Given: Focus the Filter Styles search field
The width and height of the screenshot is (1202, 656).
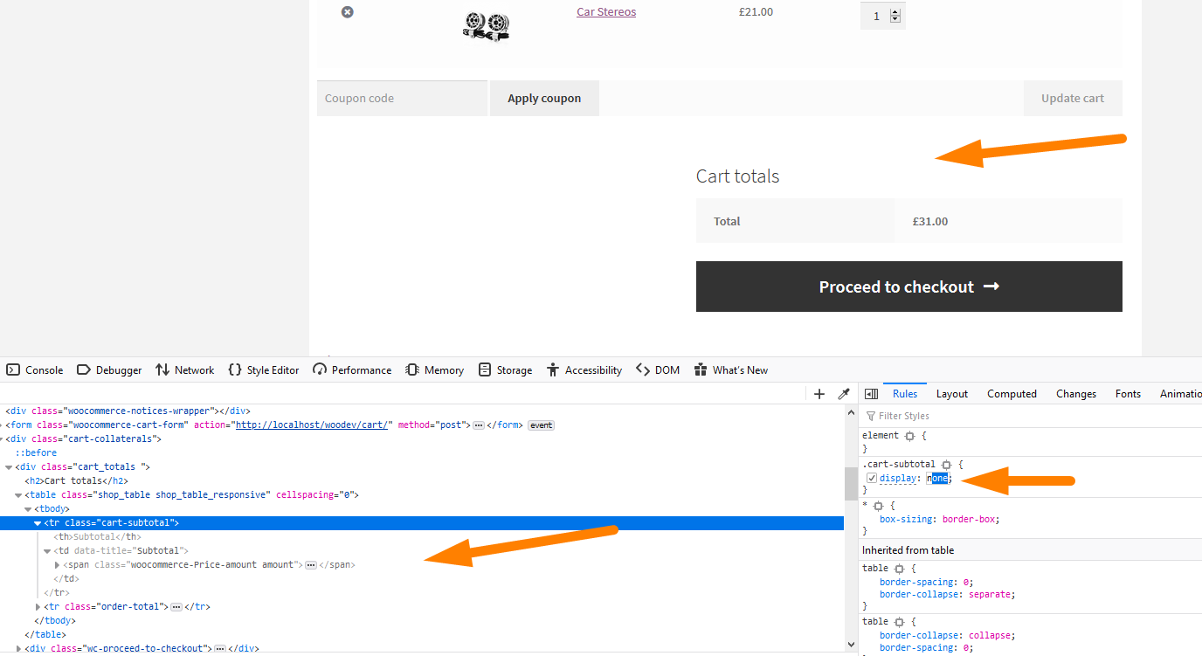Looking at the screenshot, I should 1031,417.
